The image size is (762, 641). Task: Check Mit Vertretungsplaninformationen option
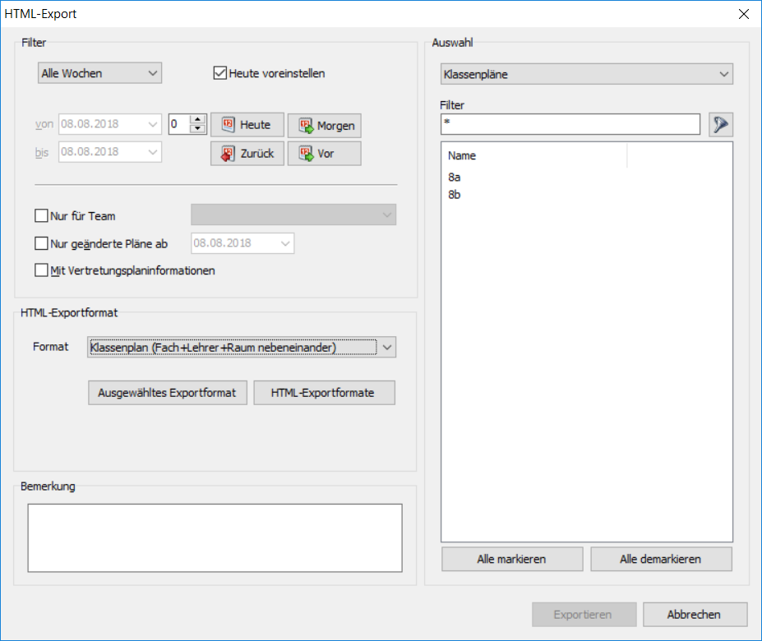(42, 270)
